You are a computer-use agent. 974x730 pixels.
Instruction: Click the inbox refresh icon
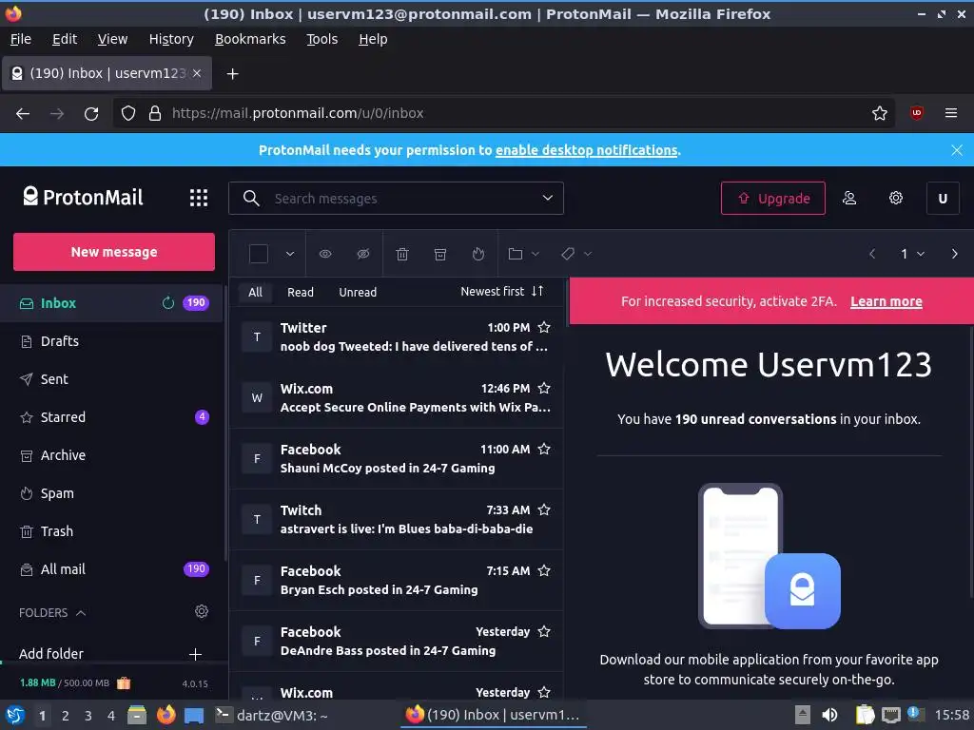(x=167, y=303)
